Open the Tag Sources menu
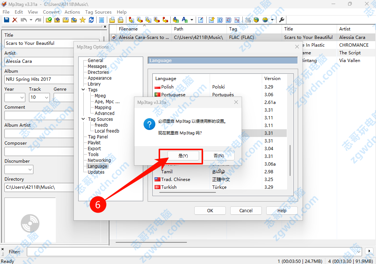This screenshot has height=264, width=376. 99,12
